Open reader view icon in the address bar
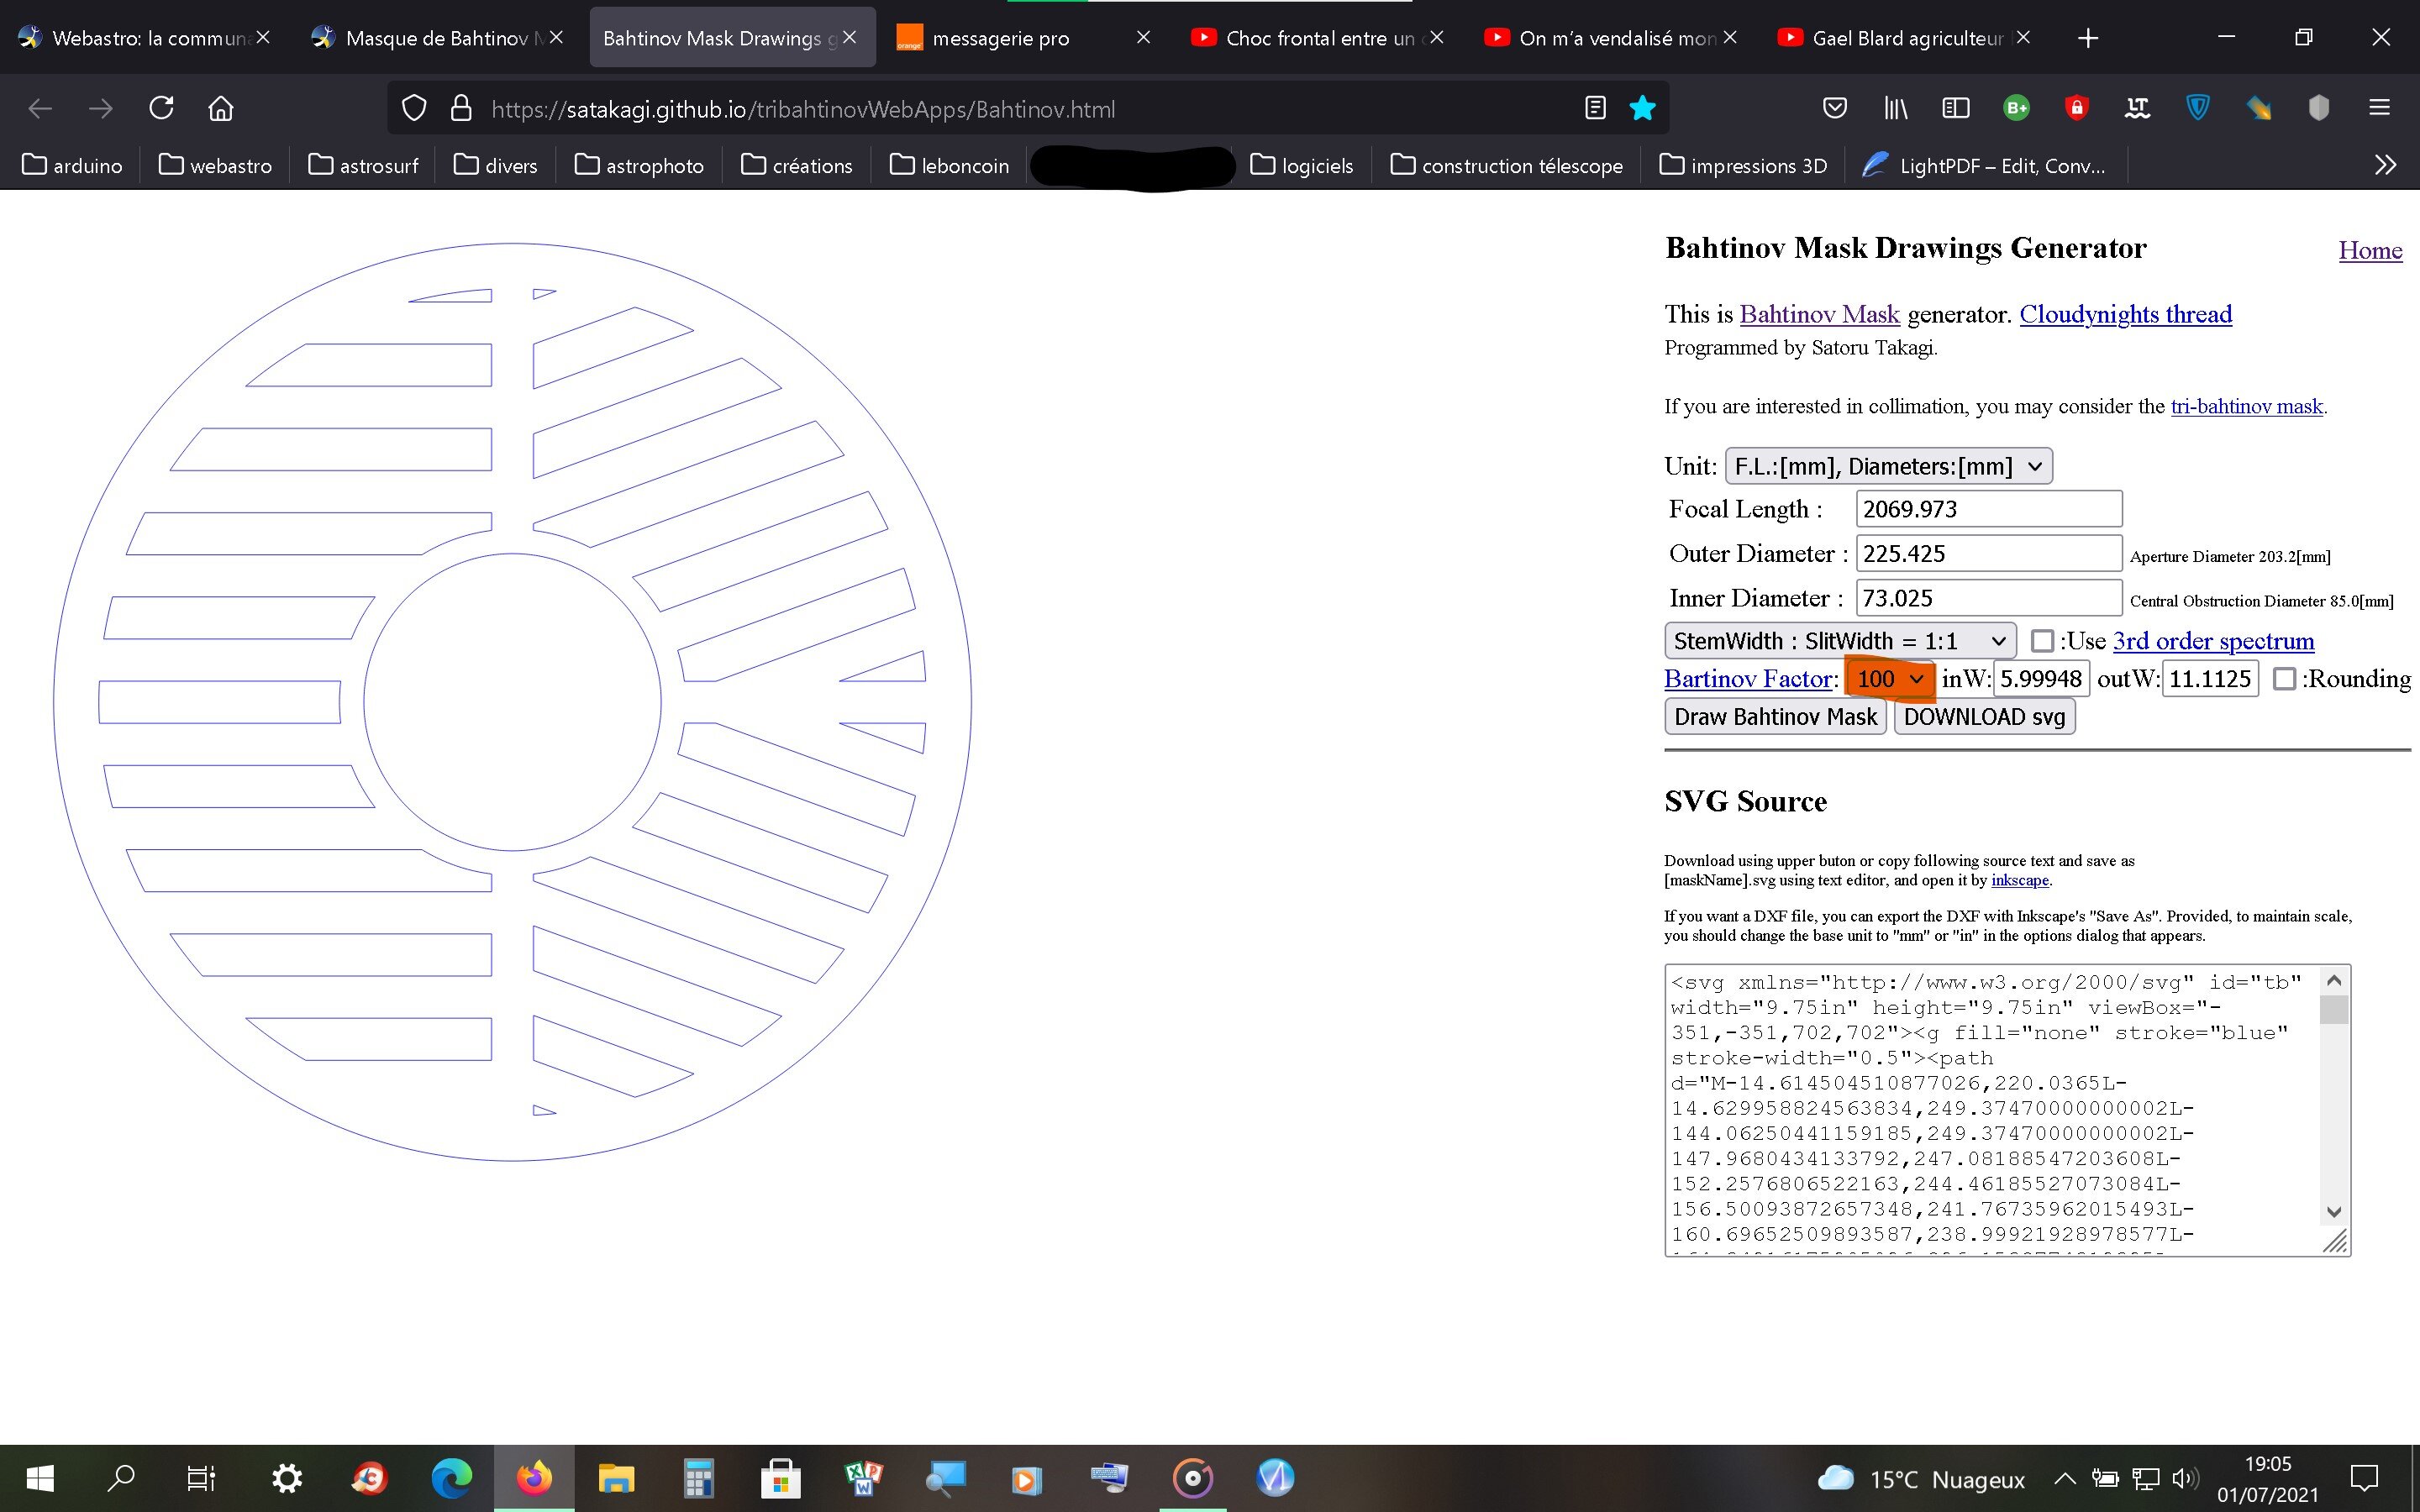This screenshot has width=2420, height=1512. click(x=1595, y=108)
